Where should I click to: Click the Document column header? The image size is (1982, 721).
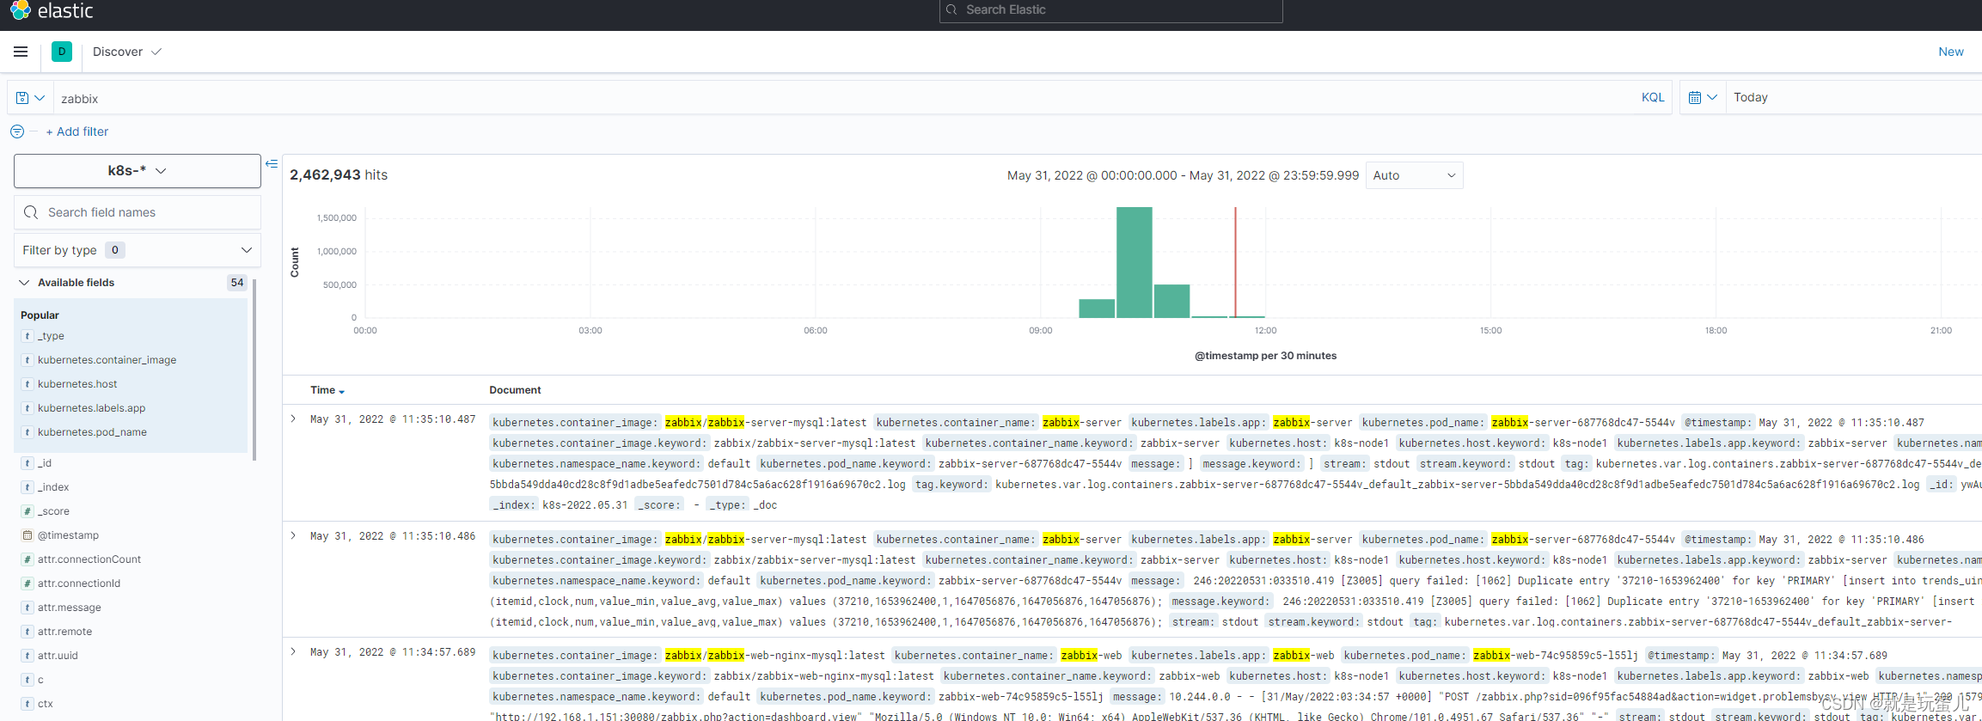click(515, 390)
